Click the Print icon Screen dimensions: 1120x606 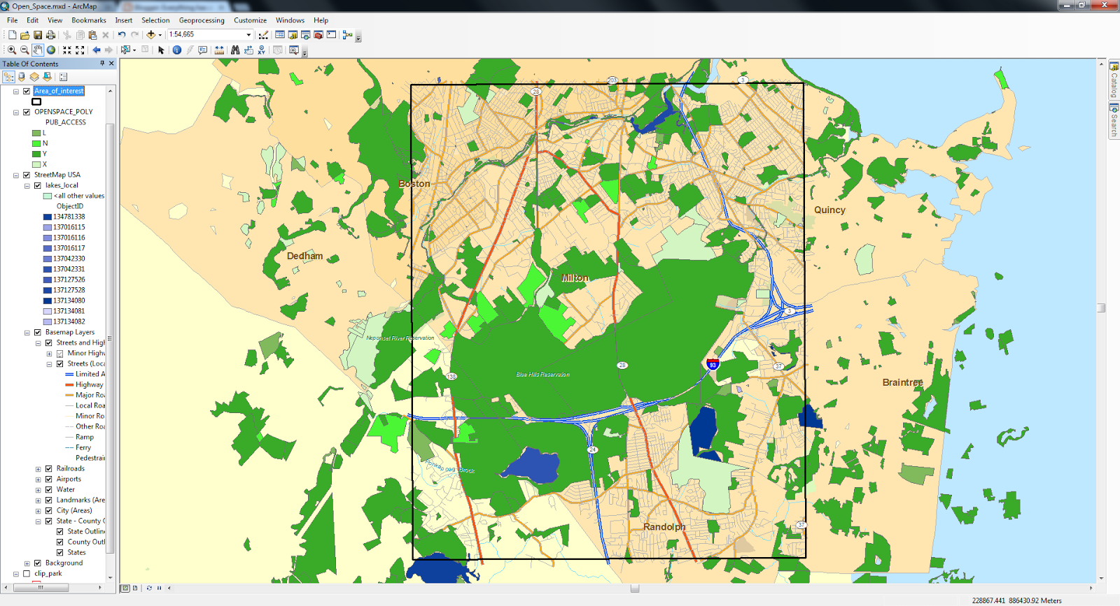pos(50,34)
